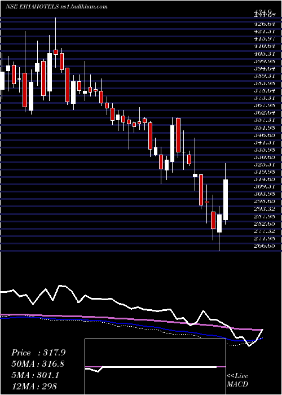Click the 282.65 price level
Screen dimensions: 282x395
pos(263,223)
